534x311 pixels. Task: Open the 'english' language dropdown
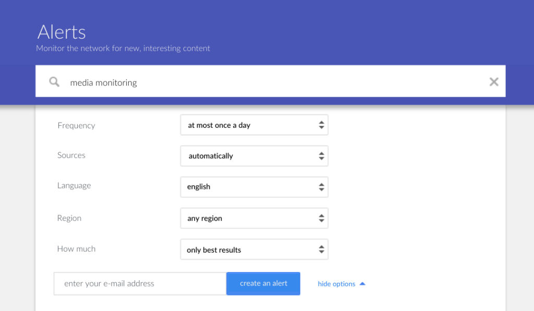point(254,187)
